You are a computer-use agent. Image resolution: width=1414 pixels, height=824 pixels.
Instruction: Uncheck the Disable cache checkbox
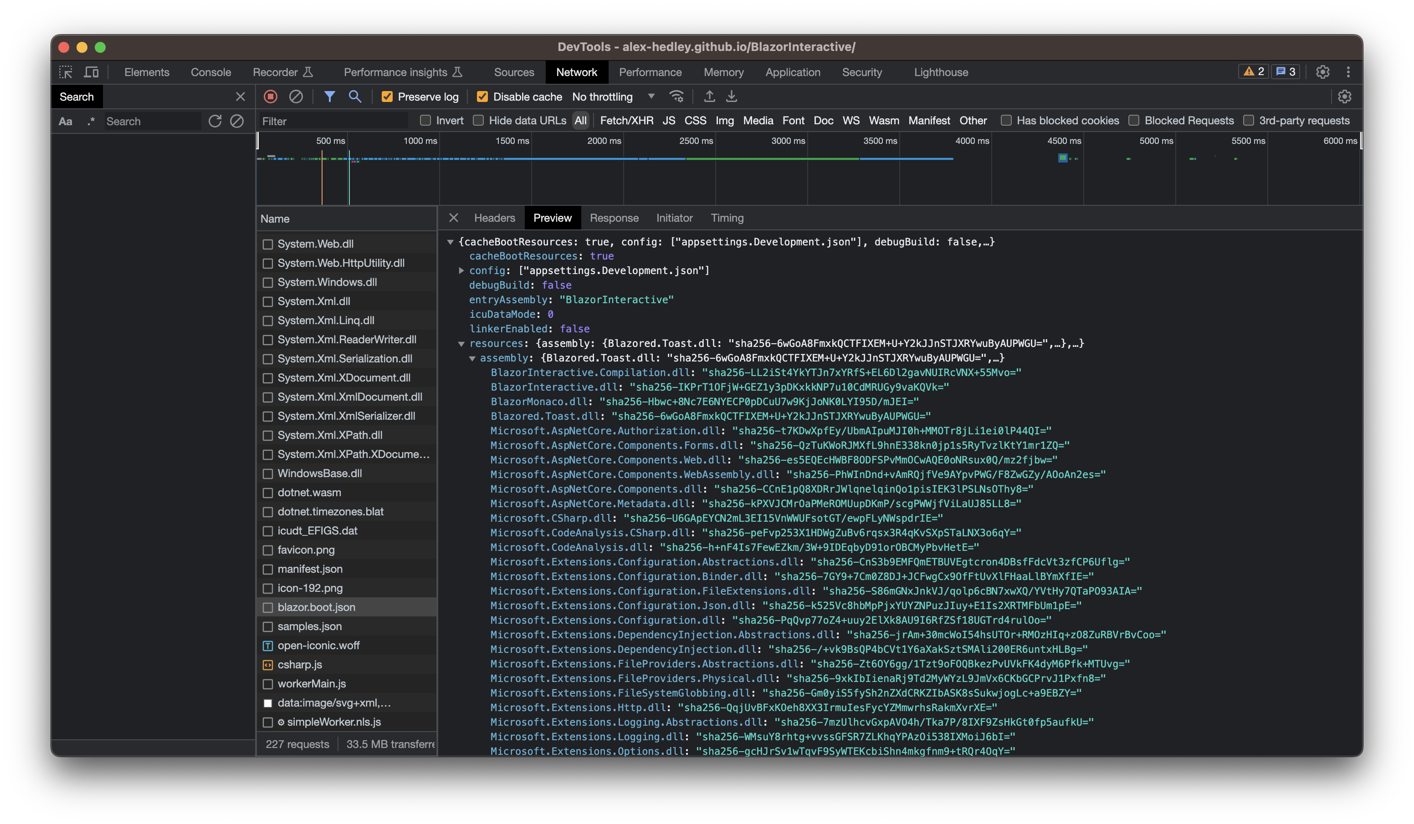(x=482, y=97)
